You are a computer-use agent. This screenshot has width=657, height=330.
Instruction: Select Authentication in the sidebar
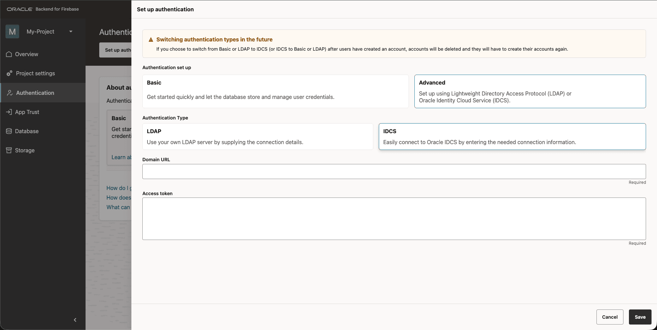click(43, 93)
